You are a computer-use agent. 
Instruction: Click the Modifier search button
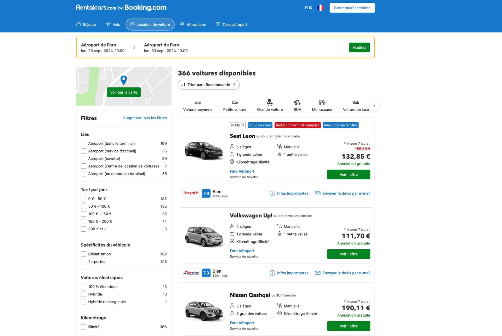pos(359,48)
